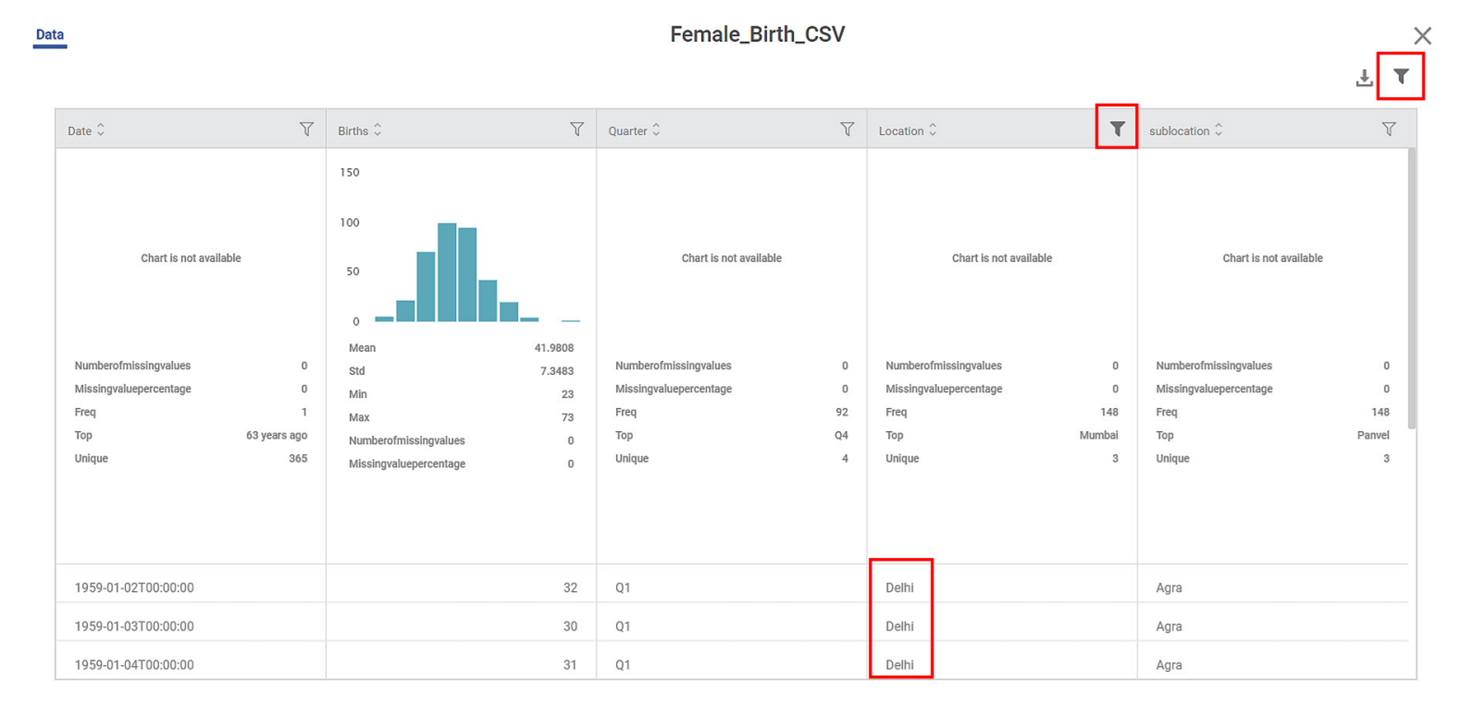
Task: Select the 1959-01-02T00:00:00 date cell
Action: click(x=134, y=587)
